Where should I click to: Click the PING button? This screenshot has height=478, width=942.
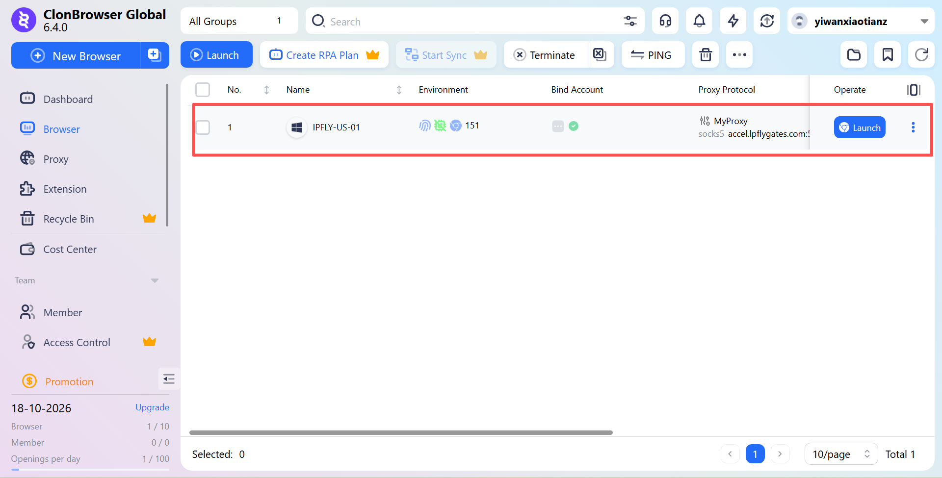(653, 54)
